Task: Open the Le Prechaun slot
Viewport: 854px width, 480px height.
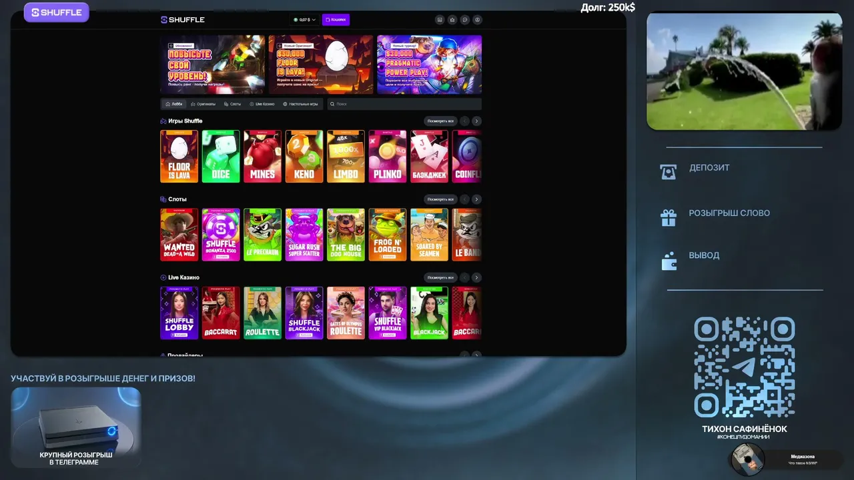Action: pos(262,235)
